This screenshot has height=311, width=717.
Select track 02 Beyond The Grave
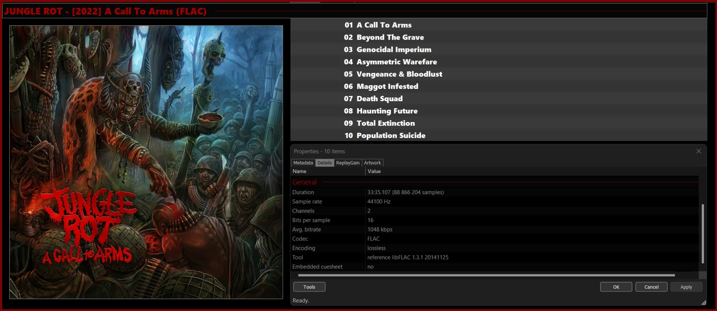click(x=499, y=37)
